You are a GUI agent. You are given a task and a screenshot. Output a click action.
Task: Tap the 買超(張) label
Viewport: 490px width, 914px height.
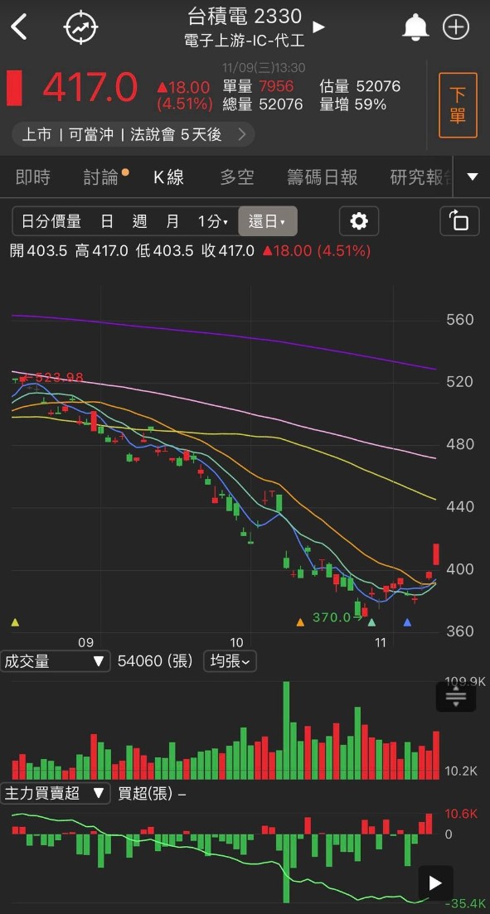[x=145, y=793]
